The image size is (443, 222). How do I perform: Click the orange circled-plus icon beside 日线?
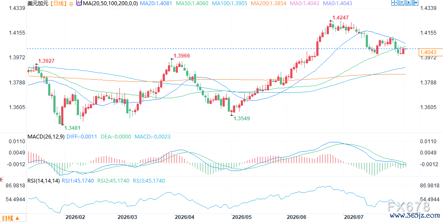tap(71, 3)
